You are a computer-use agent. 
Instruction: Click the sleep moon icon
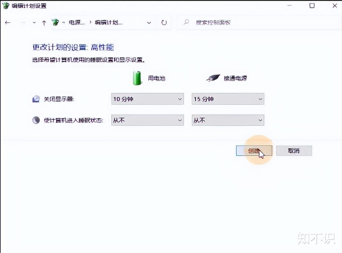tap(36, 120)
